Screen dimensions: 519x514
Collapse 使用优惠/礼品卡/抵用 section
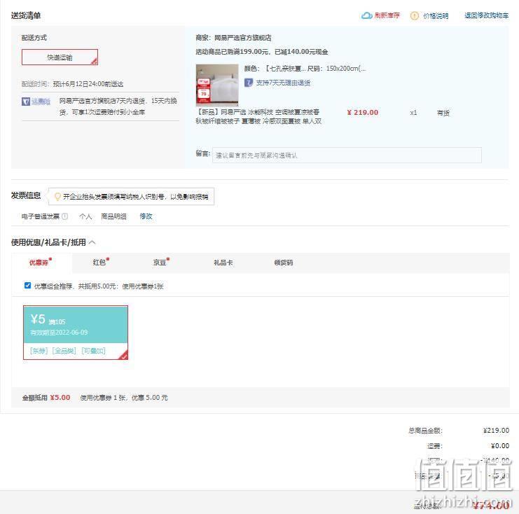click(x=92, y=242)
